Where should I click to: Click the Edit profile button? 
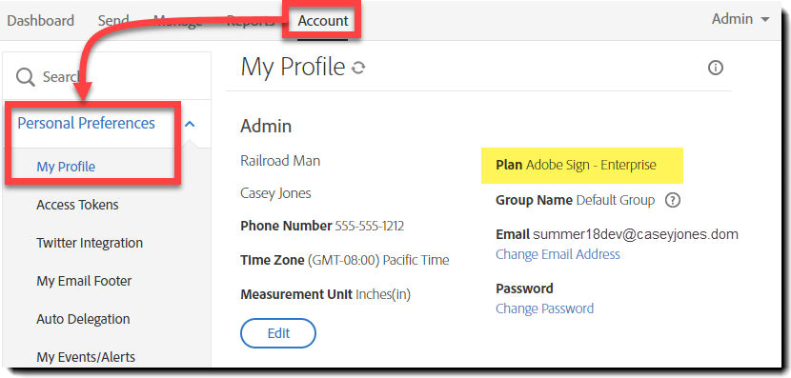coord(278,333)
